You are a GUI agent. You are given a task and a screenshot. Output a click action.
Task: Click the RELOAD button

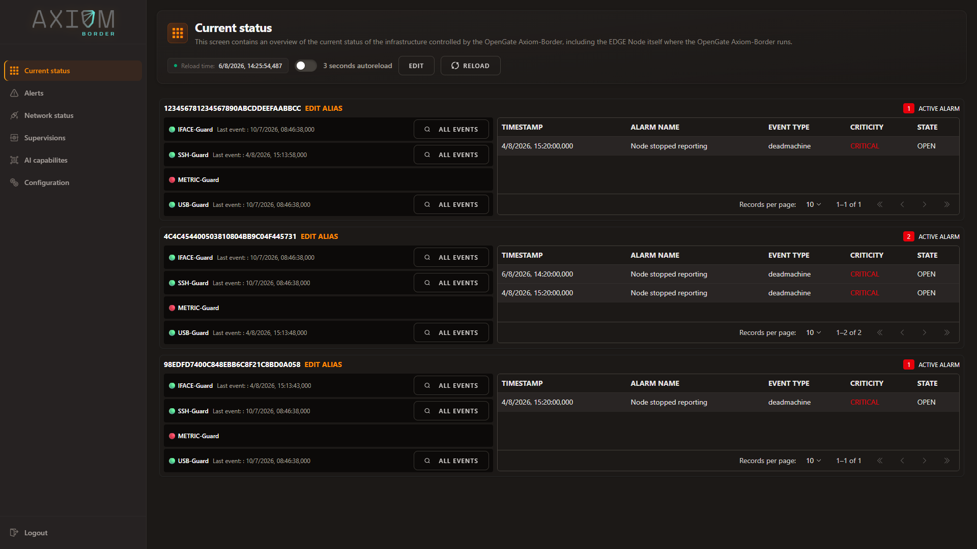coord(470,66)
